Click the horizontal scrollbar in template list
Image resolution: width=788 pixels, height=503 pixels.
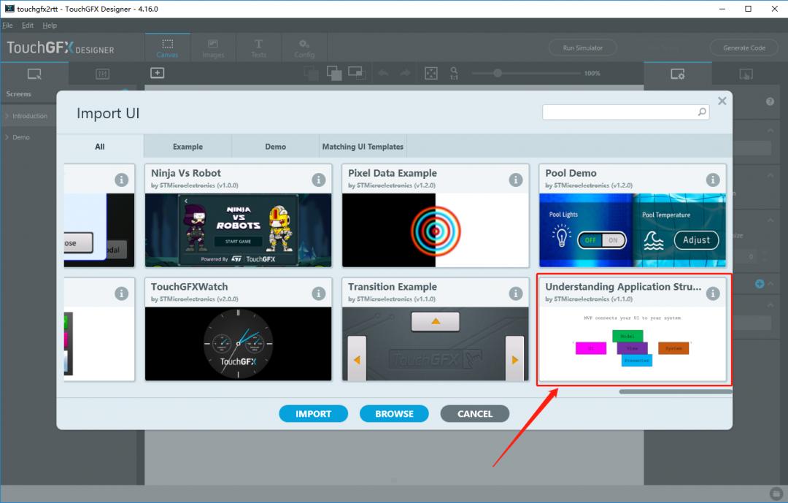click(x=675, y=392)
